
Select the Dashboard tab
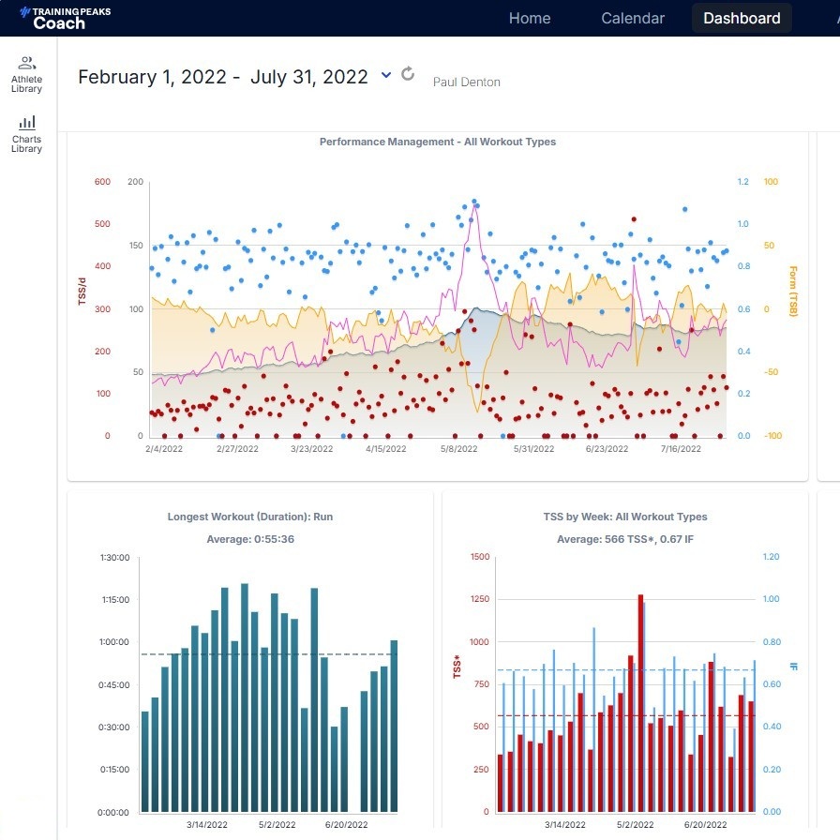click(742, 18)
